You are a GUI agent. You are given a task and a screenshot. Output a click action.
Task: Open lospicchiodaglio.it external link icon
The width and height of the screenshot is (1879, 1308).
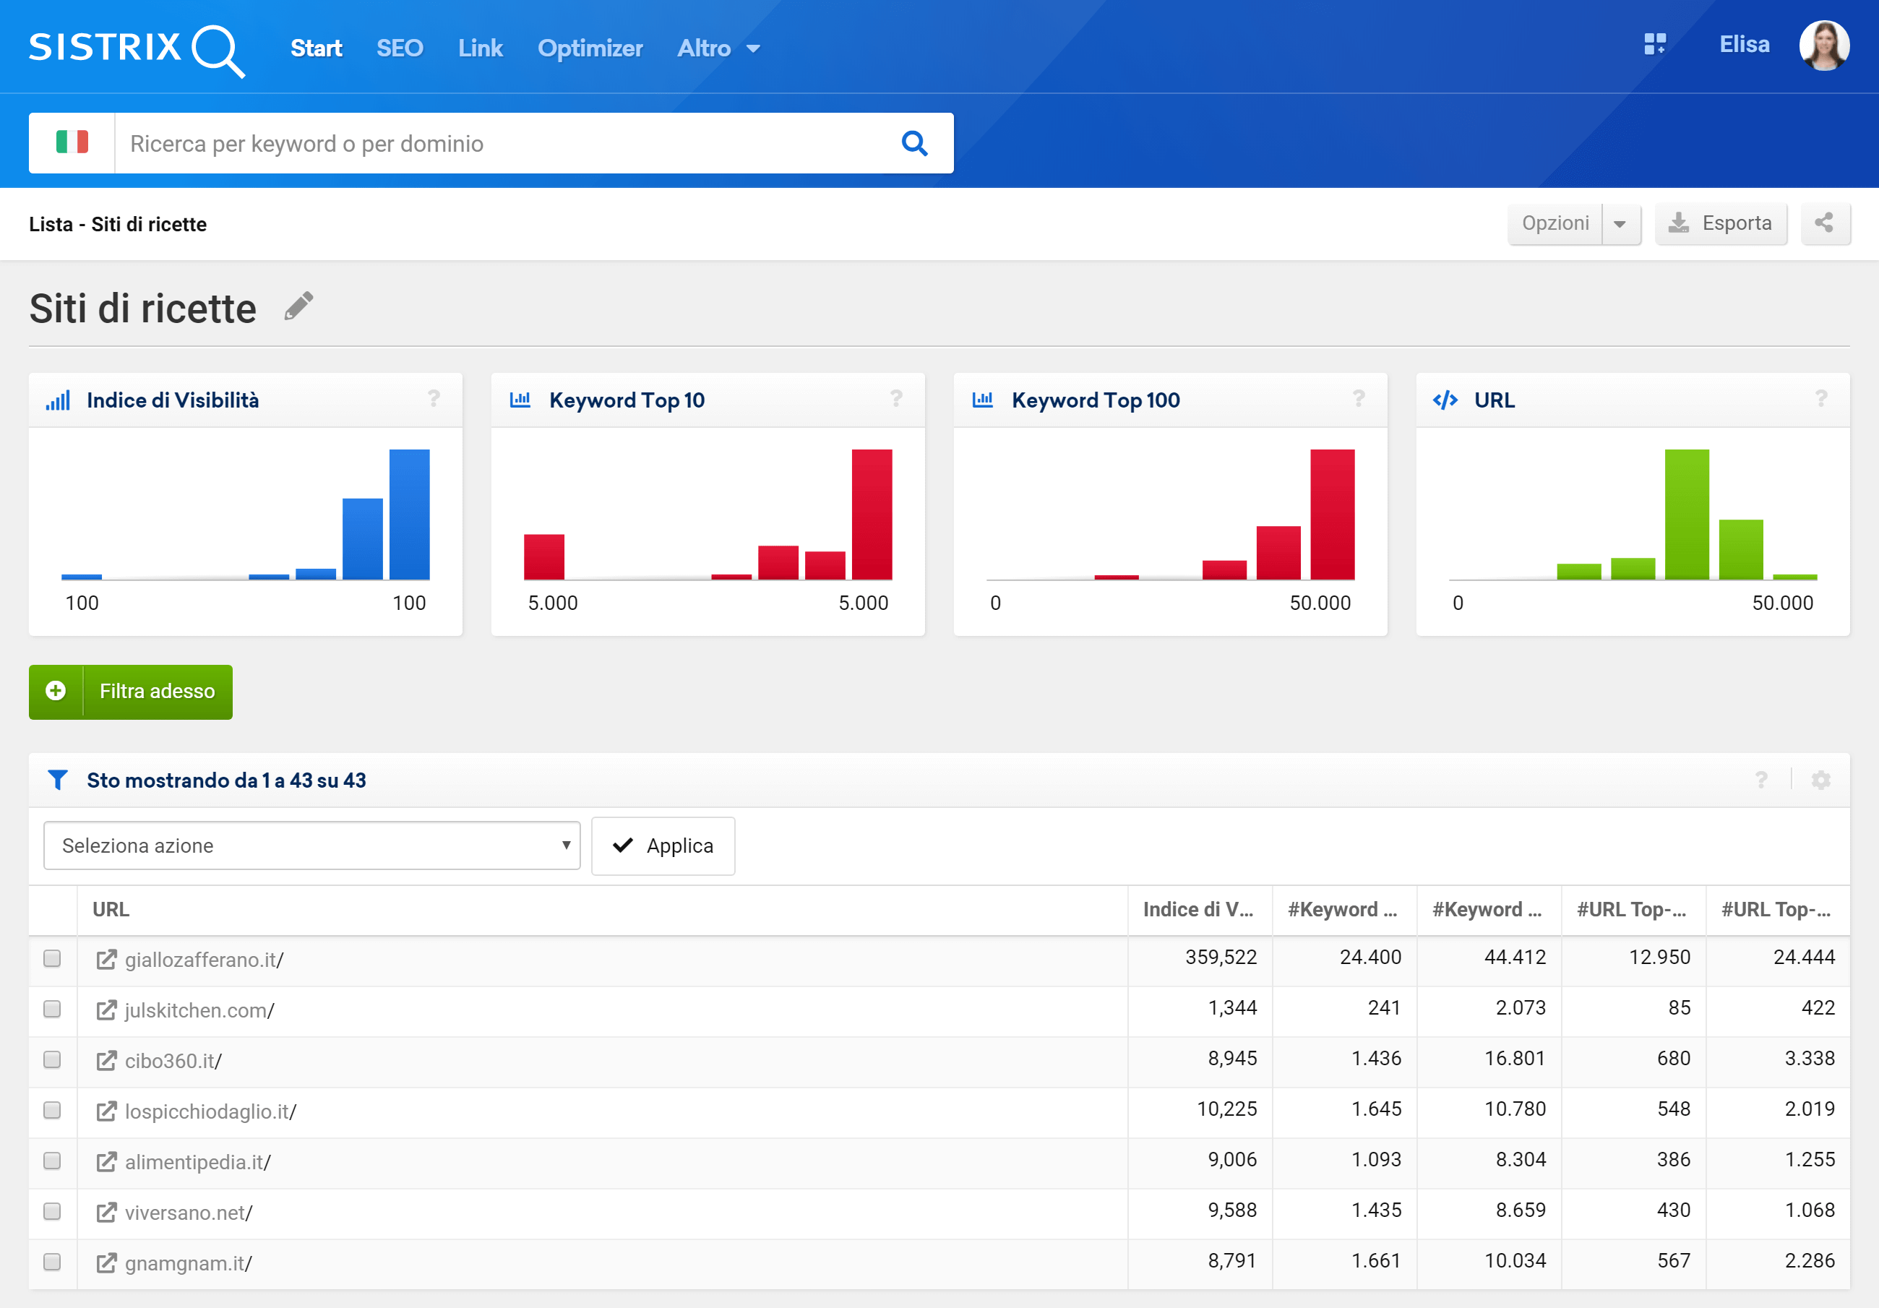click(x=106, y=1111)
